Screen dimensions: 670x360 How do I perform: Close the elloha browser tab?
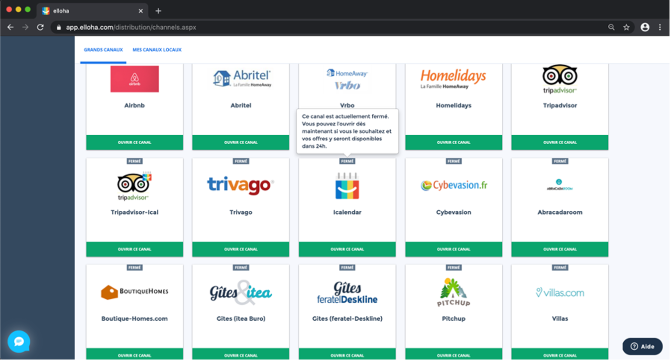pos(141,11)
